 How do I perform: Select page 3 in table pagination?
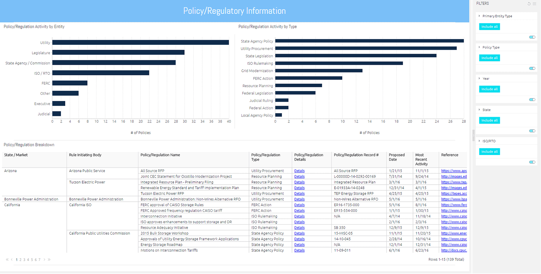pyautogui.click(x=24, y=260)
